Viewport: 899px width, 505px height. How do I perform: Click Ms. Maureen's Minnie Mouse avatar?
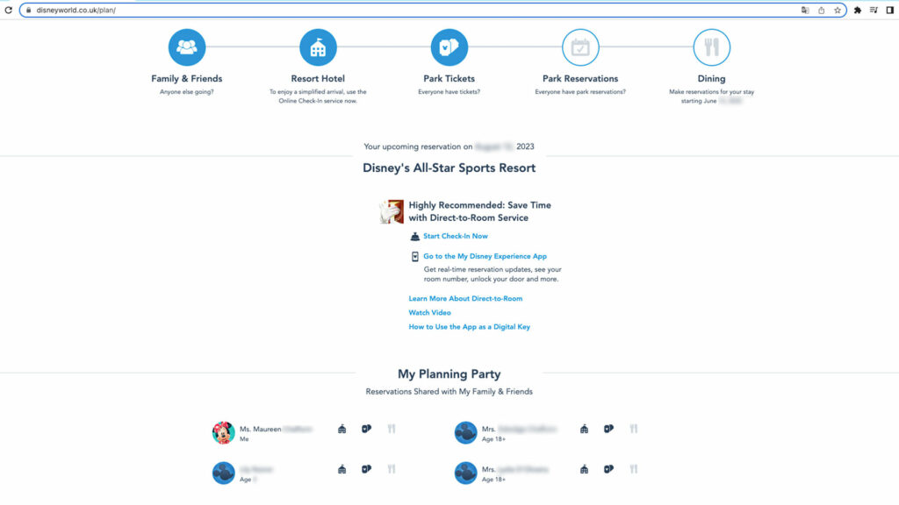(224, 433)
